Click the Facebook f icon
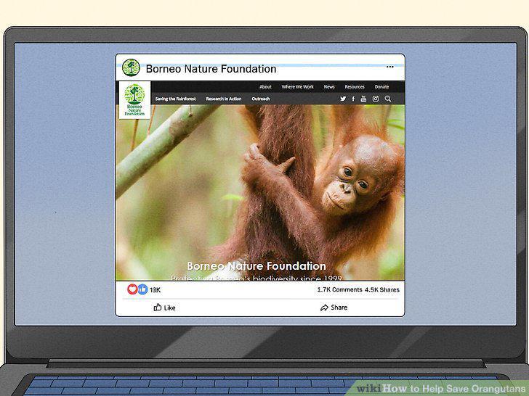This screenshot has width=529, height=396. pyautogui.click(x=353, y=99)
